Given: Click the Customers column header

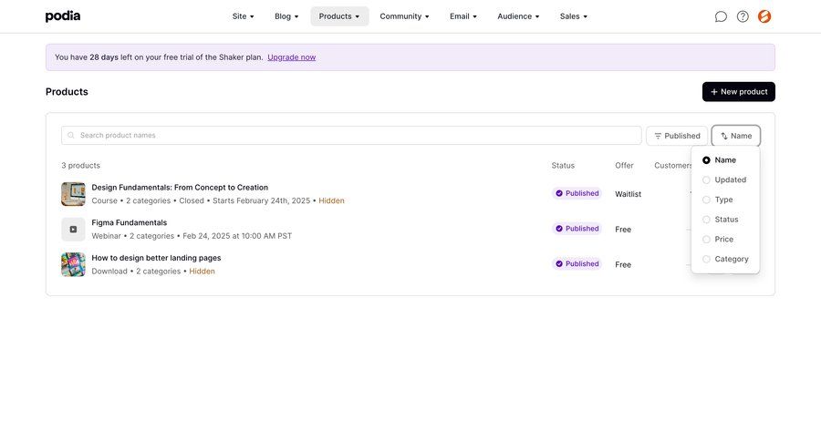Looking at the screenshot, I should [673, 165].
